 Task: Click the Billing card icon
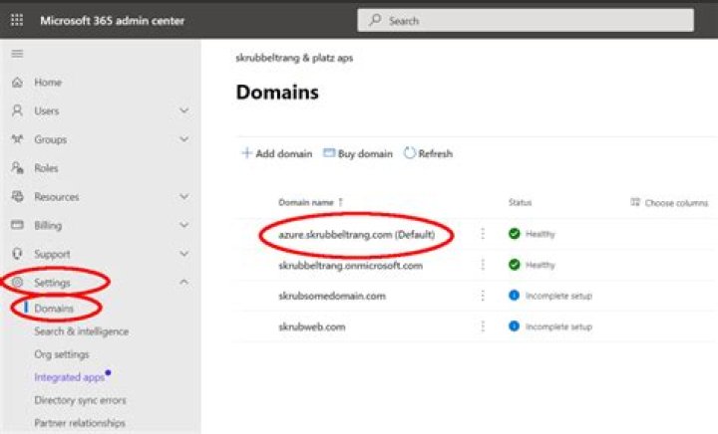(x=17, y=225)
